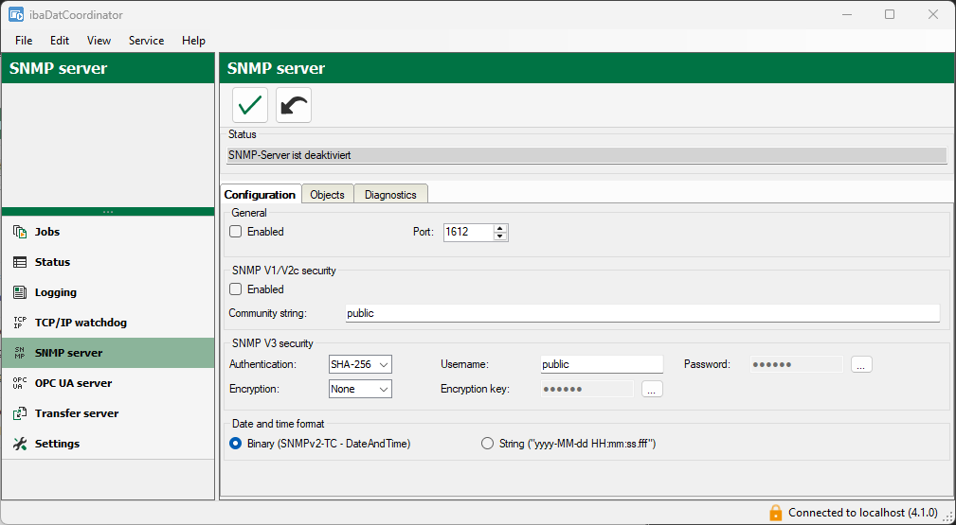Open the Settings section label
Viewport: 956px width, 525px height.
point(57,444)
